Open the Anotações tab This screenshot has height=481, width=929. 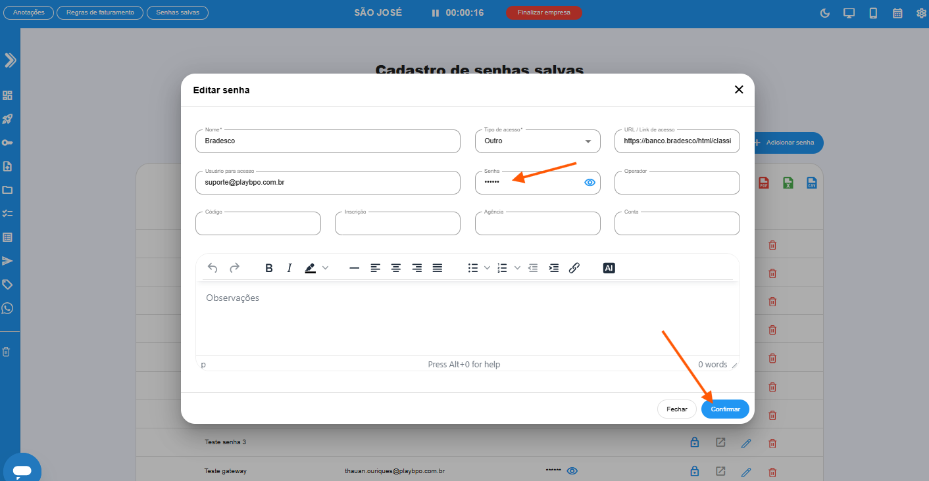point(28,12)
